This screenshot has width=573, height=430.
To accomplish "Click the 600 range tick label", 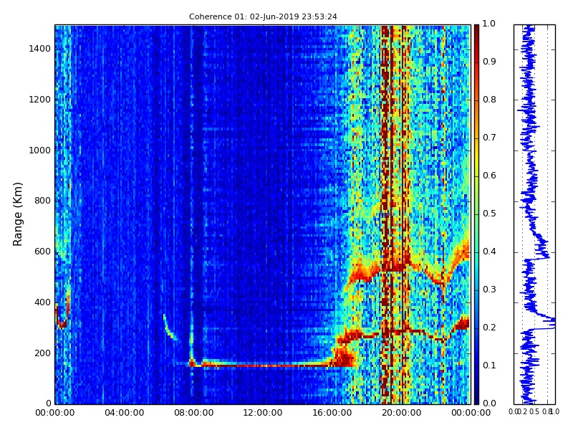I will (42, 252).
